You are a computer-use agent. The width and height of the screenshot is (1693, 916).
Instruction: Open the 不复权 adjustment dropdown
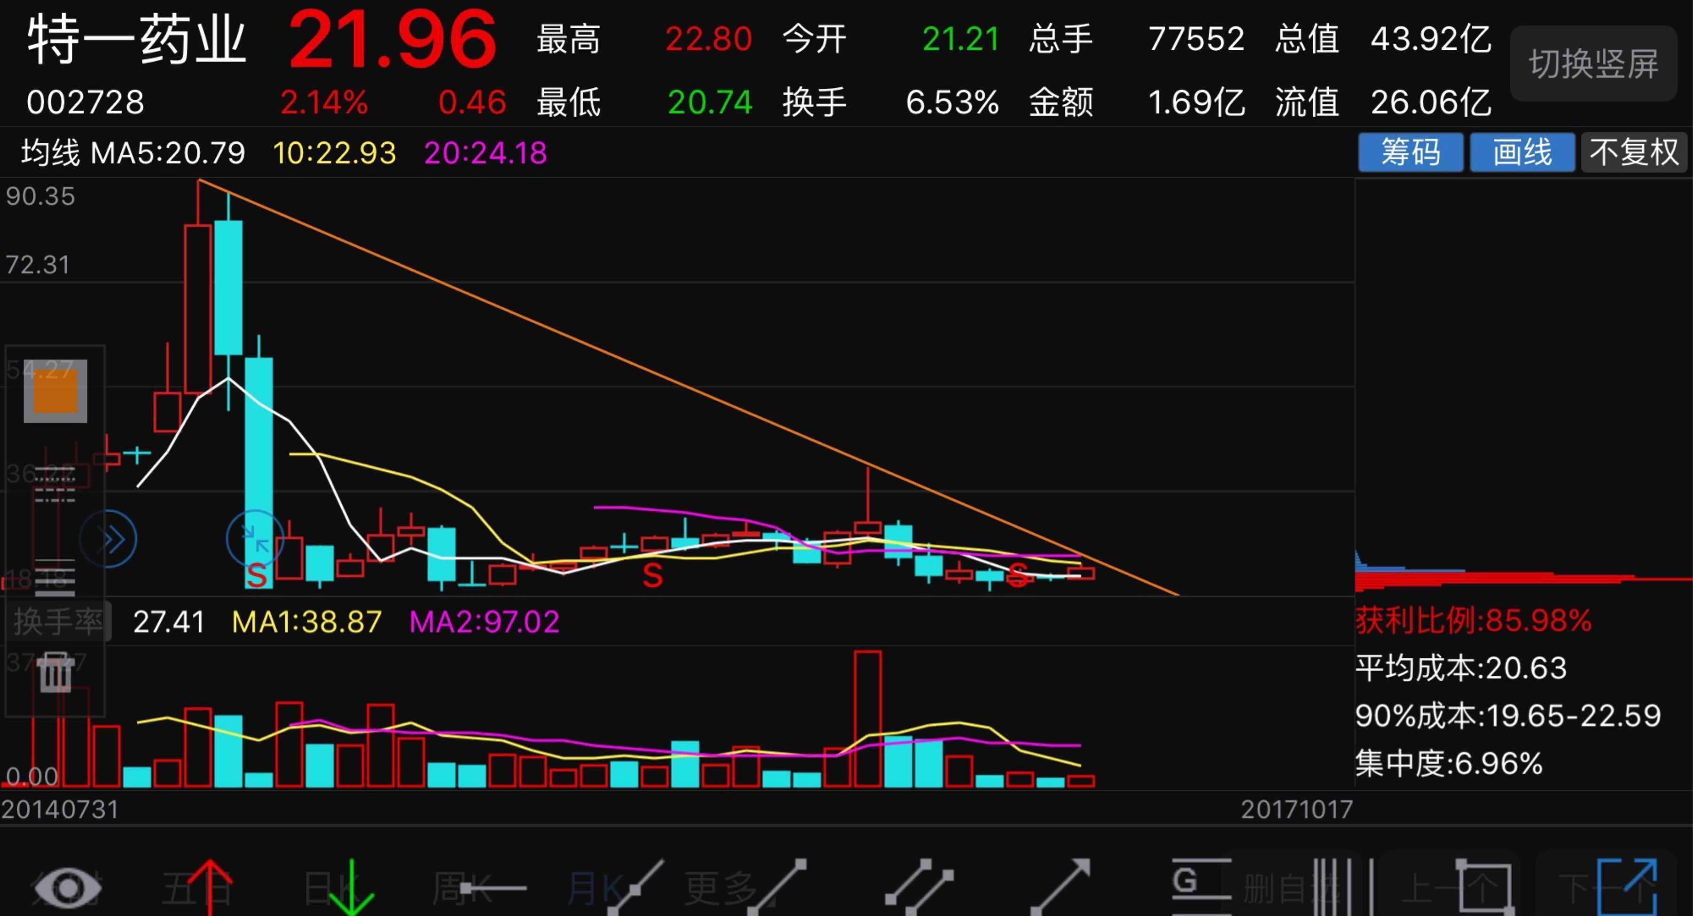tap(1634, 152)
